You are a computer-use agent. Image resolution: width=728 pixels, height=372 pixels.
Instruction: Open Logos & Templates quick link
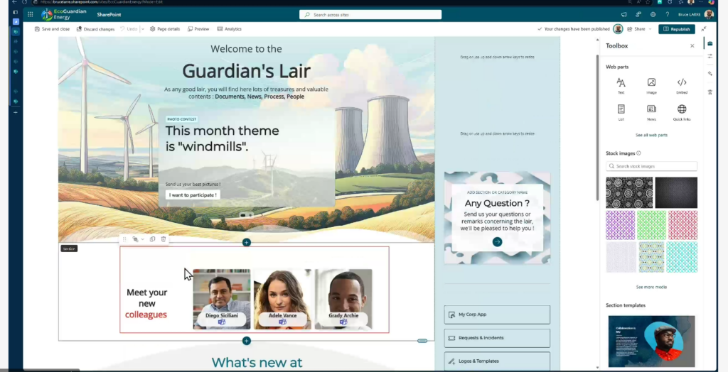point(497,361)
